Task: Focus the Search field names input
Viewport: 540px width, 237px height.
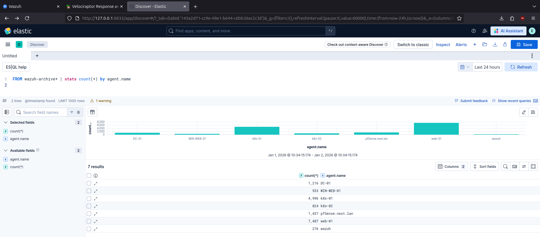Action: [x=41, y=112]
